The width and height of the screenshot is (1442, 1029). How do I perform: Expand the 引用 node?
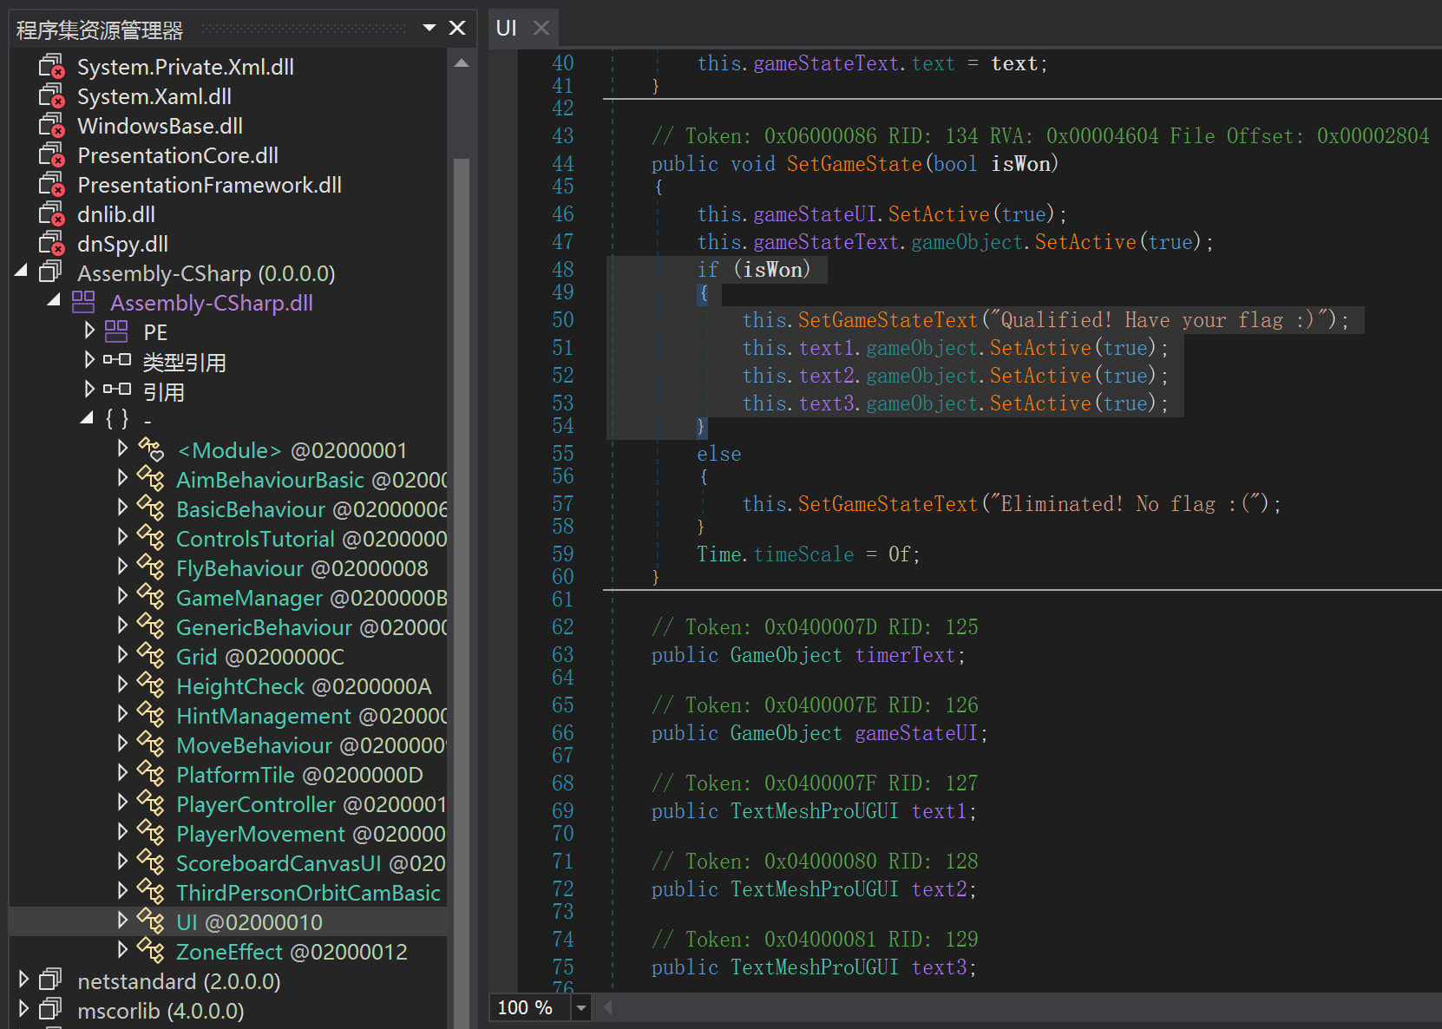[x=88, y=389]
